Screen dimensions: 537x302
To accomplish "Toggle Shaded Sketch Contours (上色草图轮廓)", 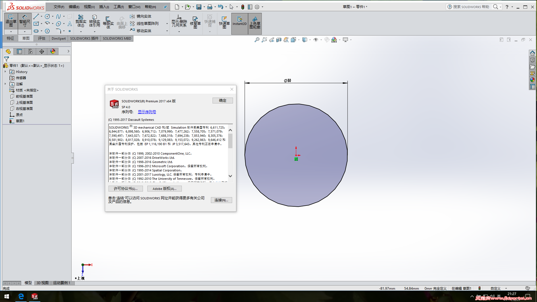I will click(255, 22).
